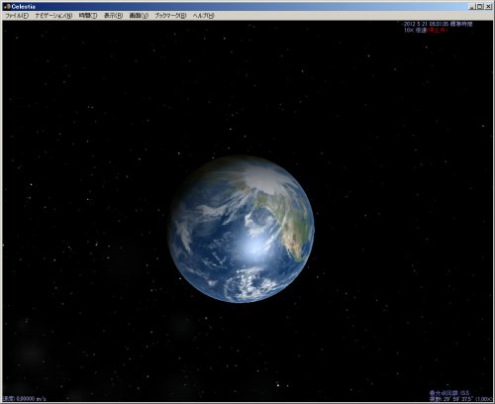Open the ブックマーク(B) menu
The image size is (495, 404).
pyautogui.click(x=170, y=16)
